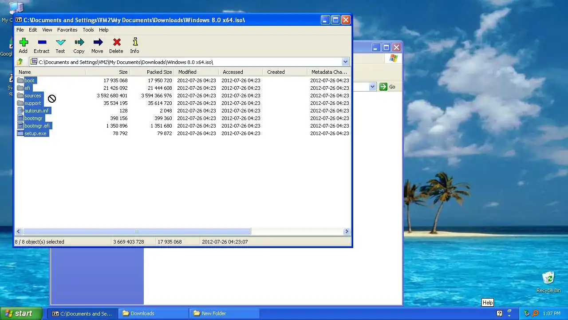
Task: Click the scroll left arrow
Action: coord(19,232)
